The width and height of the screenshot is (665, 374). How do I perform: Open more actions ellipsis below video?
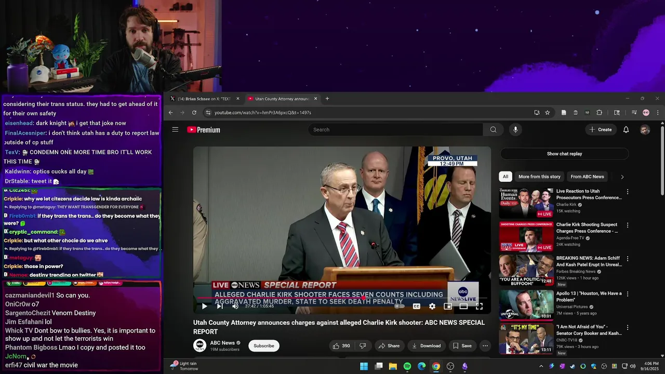click(485, 346)
